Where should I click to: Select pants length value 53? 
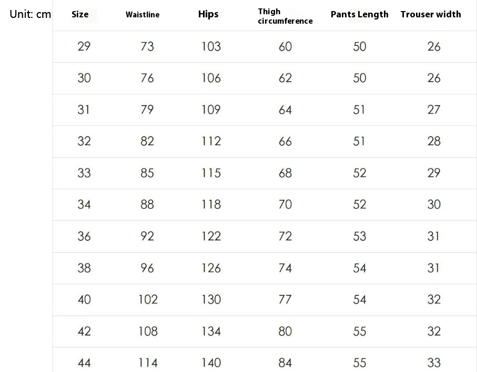click(360, 236)
